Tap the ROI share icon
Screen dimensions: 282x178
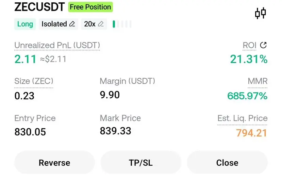[263, 45]
